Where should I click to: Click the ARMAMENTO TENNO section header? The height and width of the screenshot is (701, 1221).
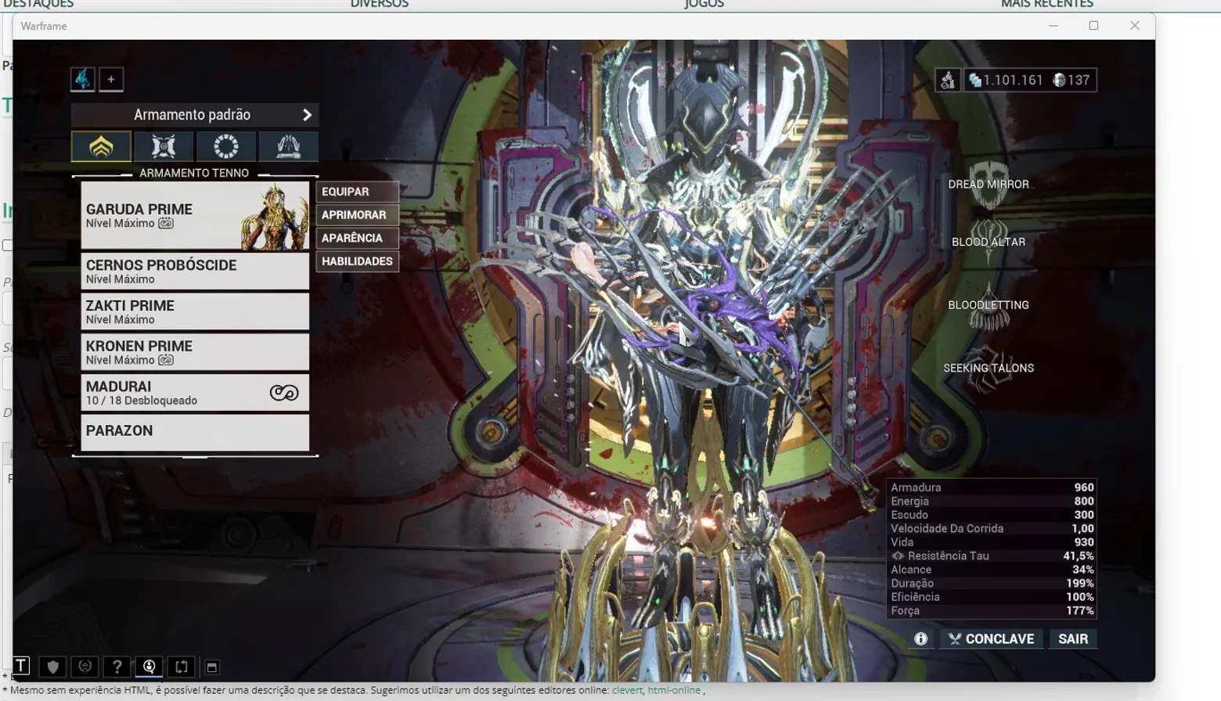194,173
